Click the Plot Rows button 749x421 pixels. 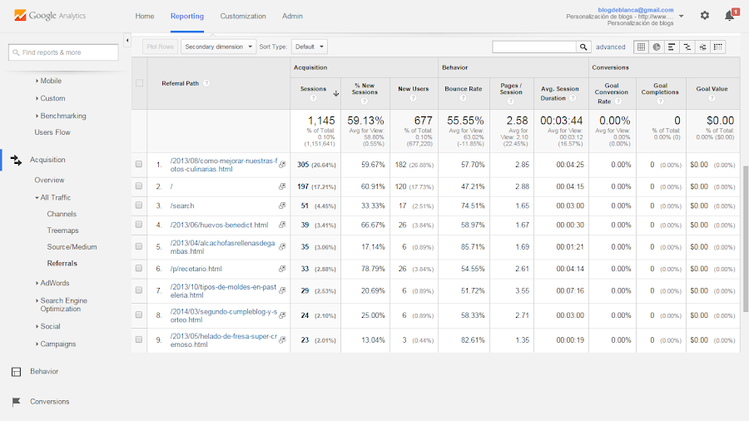click(160, 47)
